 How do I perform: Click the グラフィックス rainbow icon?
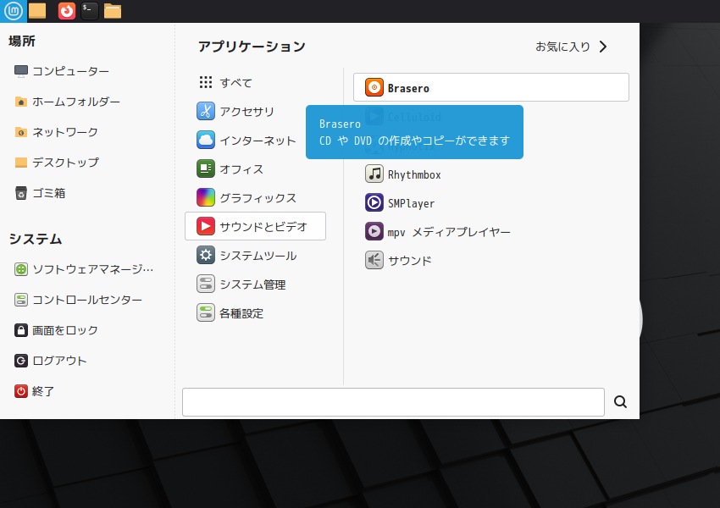(206, 197)
